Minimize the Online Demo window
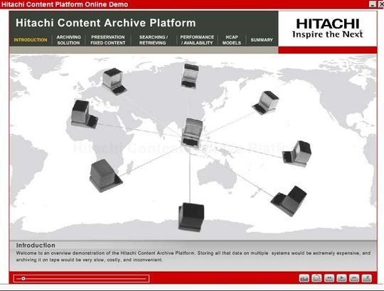The image size is (384, 291). click(373, 4)
